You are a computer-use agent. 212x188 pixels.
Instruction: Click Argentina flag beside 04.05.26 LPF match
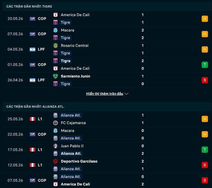click(32, 49)
